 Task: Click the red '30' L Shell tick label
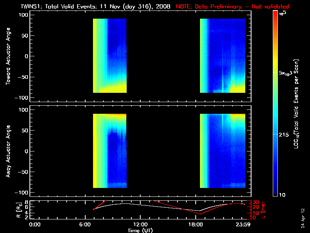(x=256, y=202)
